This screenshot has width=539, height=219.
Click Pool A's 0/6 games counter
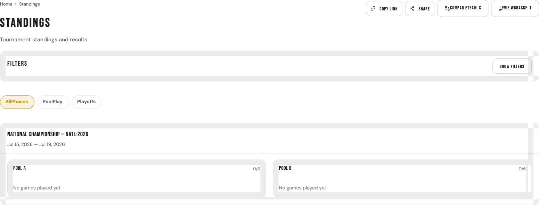click(256, 169)
